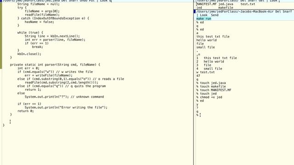Click the 'hasName = false;' code line
Viewport: 294px width, 165px height.
point(39,22)
